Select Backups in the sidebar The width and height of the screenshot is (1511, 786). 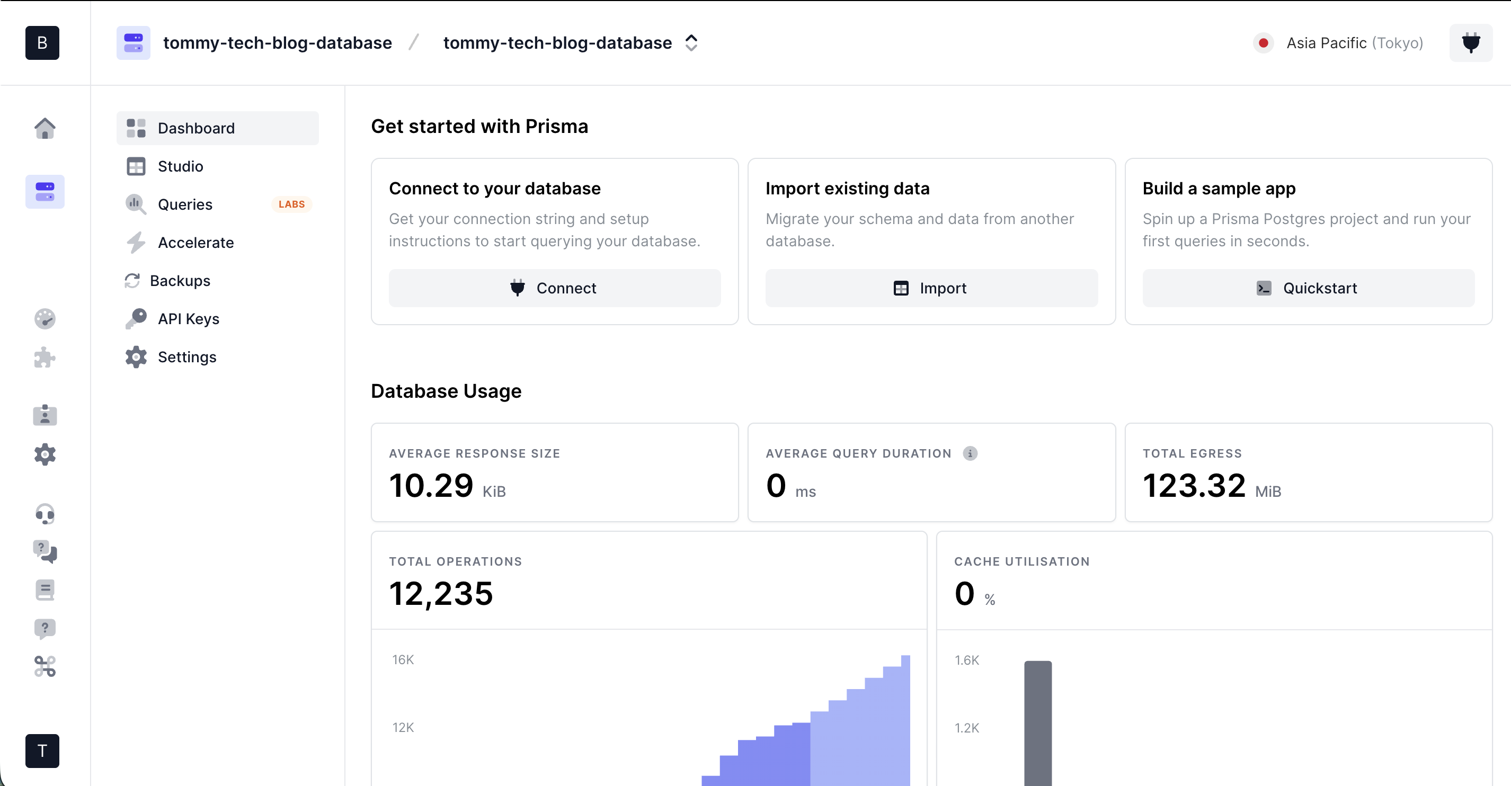180,281
